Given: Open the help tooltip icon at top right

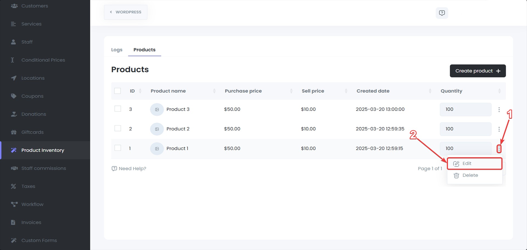Looking at the screenshot, I should [x=442, y=13].
